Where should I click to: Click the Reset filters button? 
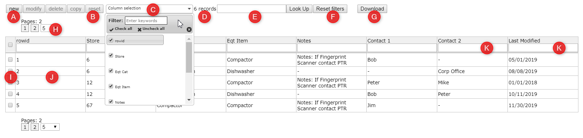point(330,9)
